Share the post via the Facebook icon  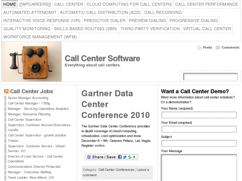(x=120, y=157)
